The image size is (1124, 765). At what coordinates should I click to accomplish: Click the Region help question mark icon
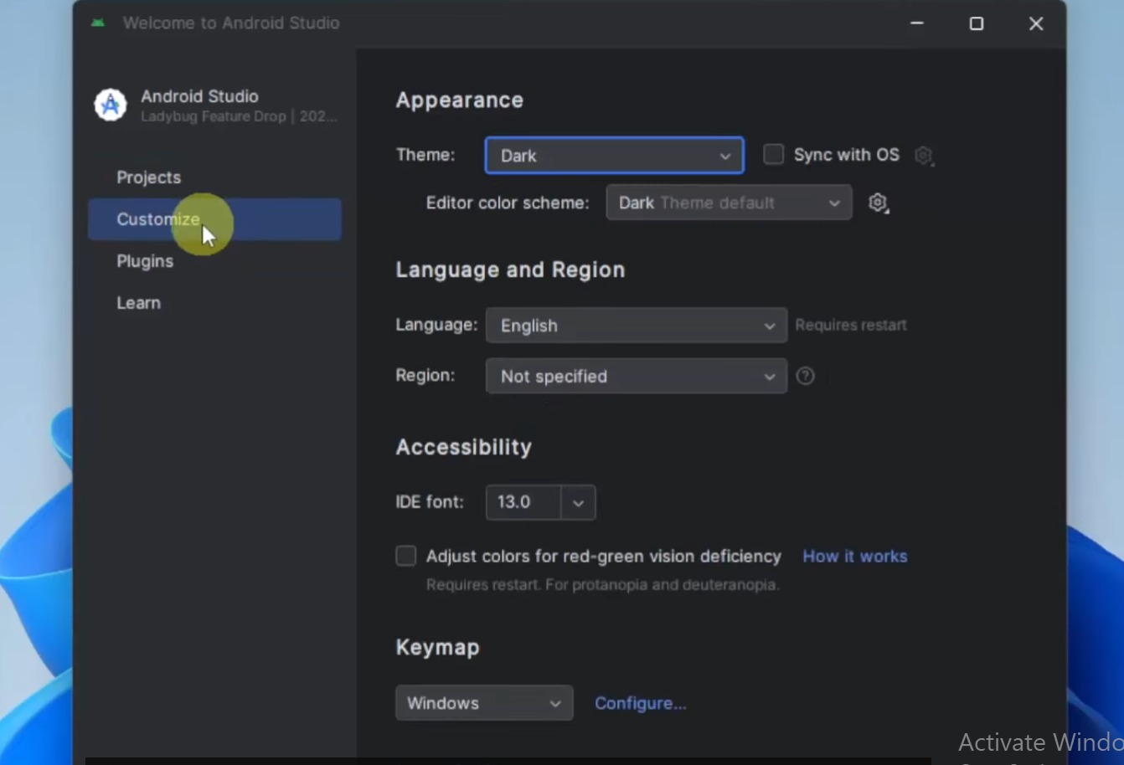805,377
